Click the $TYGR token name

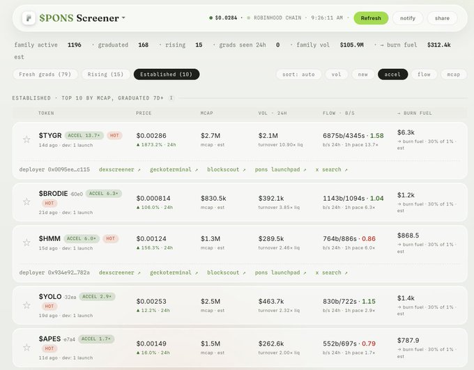point(50,135)
